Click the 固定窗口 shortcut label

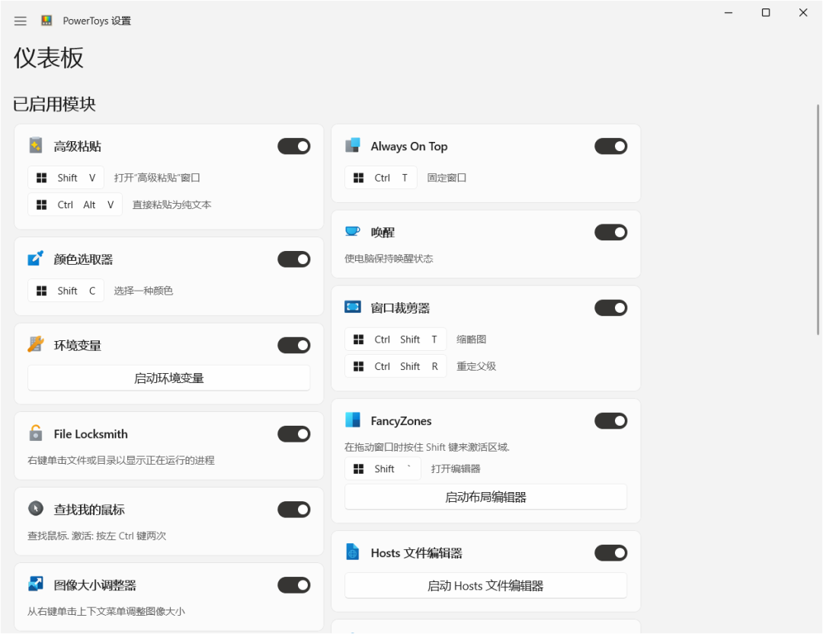tap(447, 178)
